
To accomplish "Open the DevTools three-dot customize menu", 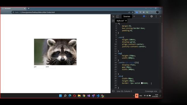I will click(x=156, y=16).
